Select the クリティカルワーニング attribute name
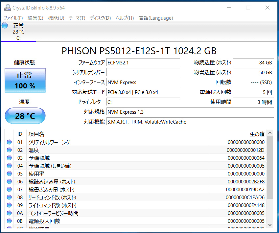This screenshot has height=233, width=279. pos(49,142)
